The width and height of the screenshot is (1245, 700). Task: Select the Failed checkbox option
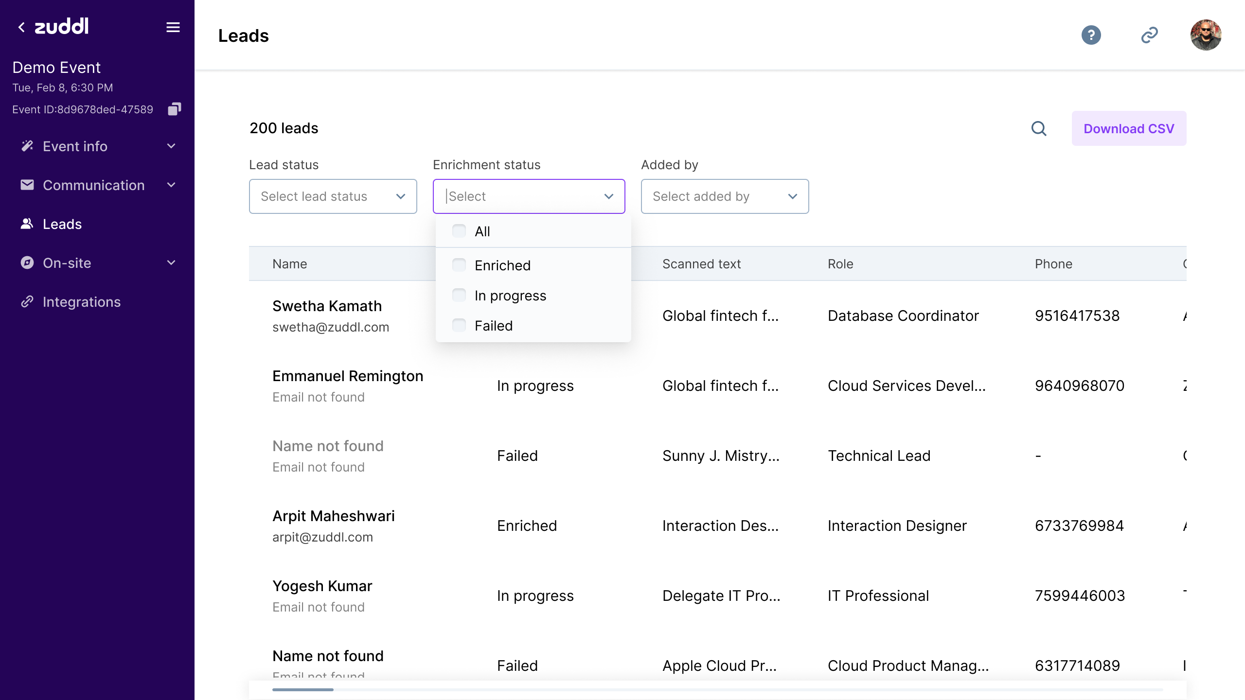click(x=459, y=325)
